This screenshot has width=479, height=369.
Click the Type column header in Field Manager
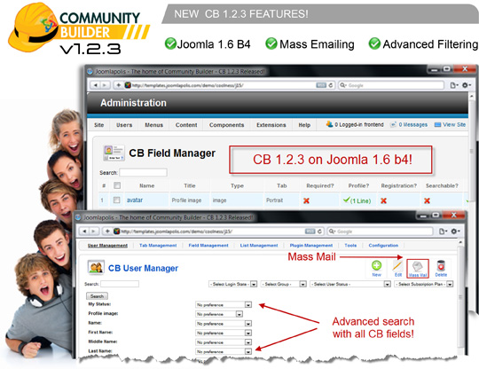[x=237, y=185]
